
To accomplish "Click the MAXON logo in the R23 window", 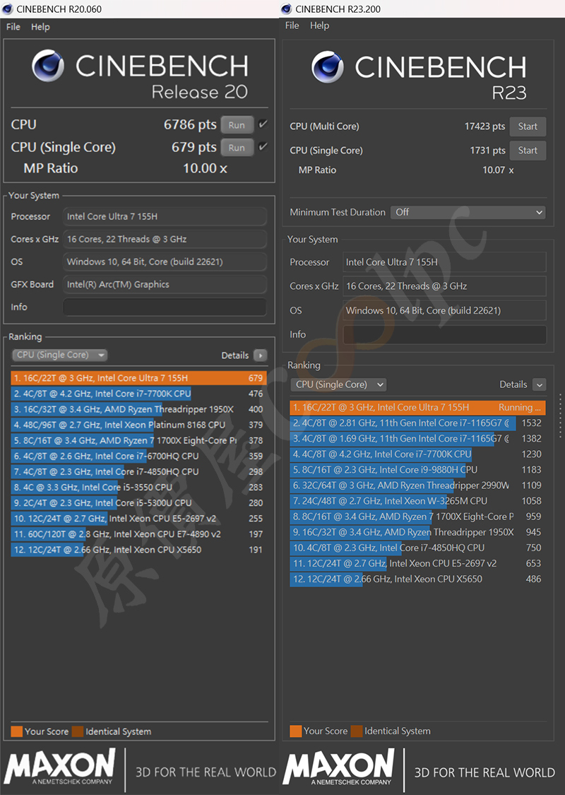I will pos(338,767).
